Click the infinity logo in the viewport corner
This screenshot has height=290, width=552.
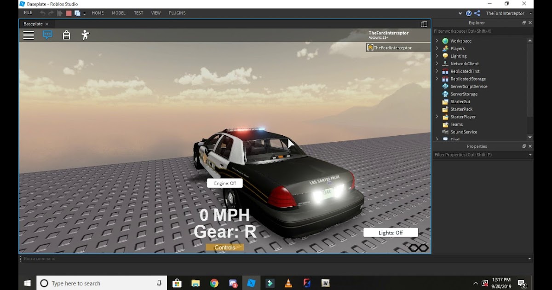click(419, 248)
